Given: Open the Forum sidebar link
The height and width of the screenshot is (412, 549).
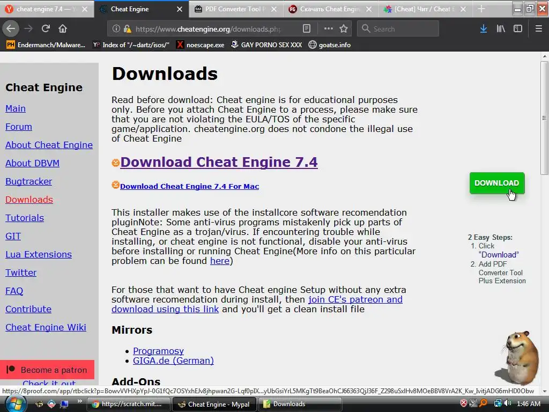Looking at the screenshot, I should [x=19, y=127].
